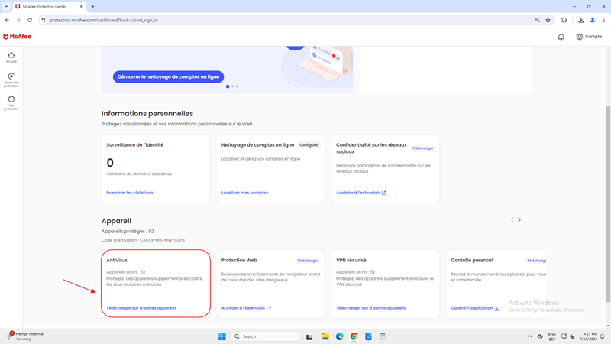Select the third carousel dot
Screen dimensions: 611x344
(x=237, y=86)
